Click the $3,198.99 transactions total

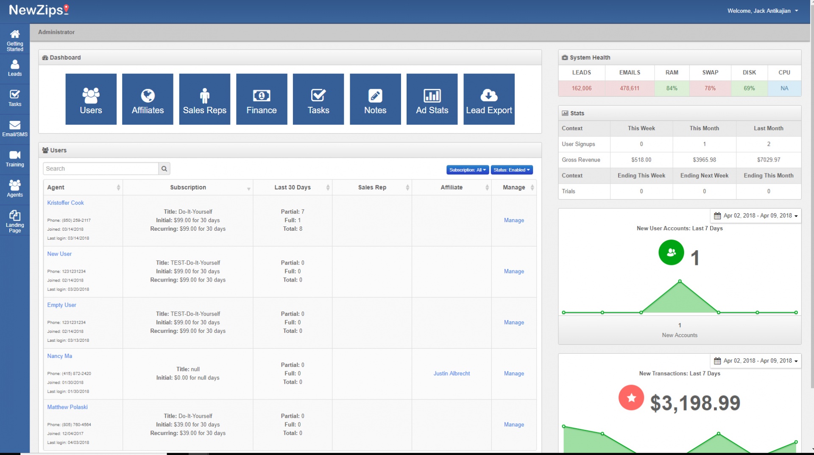pos(695,403)
